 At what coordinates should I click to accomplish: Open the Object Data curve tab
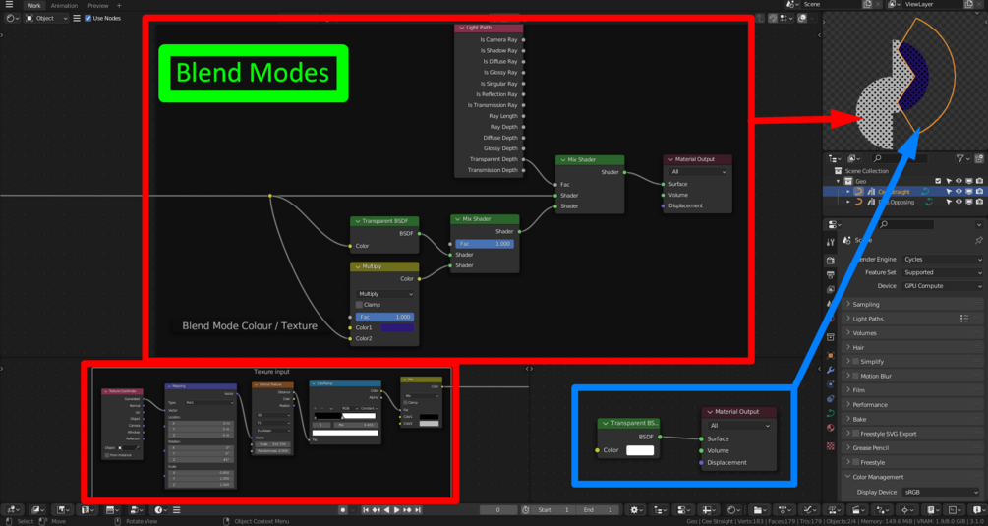[830, 413]
